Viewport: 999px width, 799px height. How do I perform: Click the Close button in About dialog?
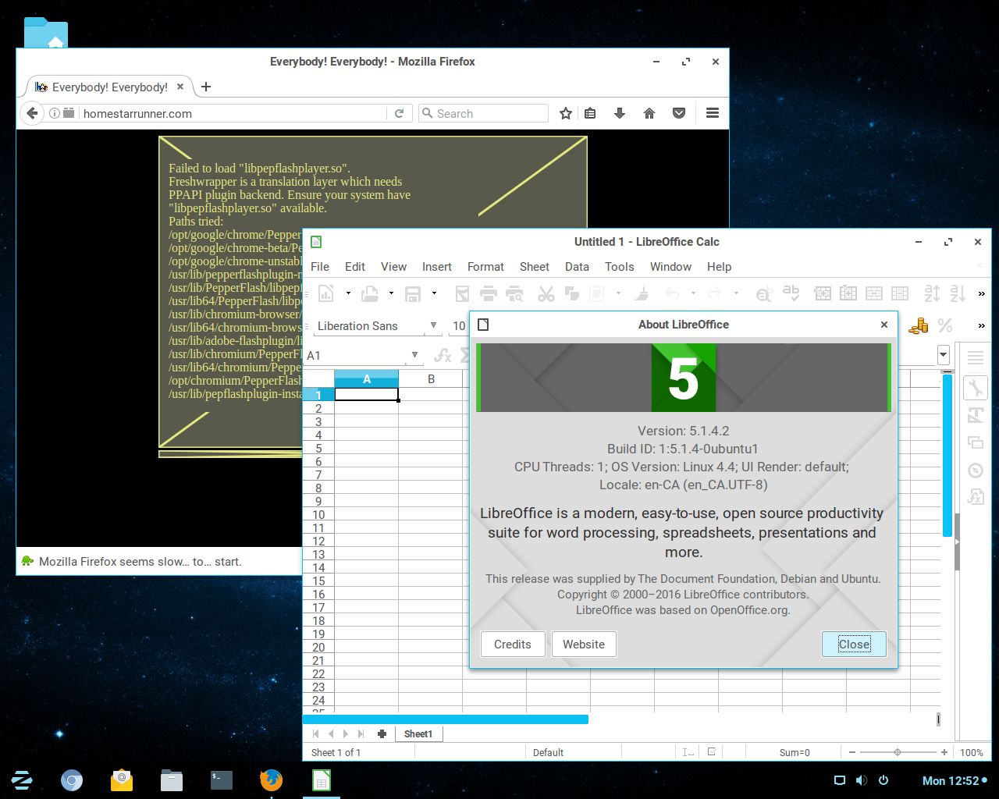(854, 645)
